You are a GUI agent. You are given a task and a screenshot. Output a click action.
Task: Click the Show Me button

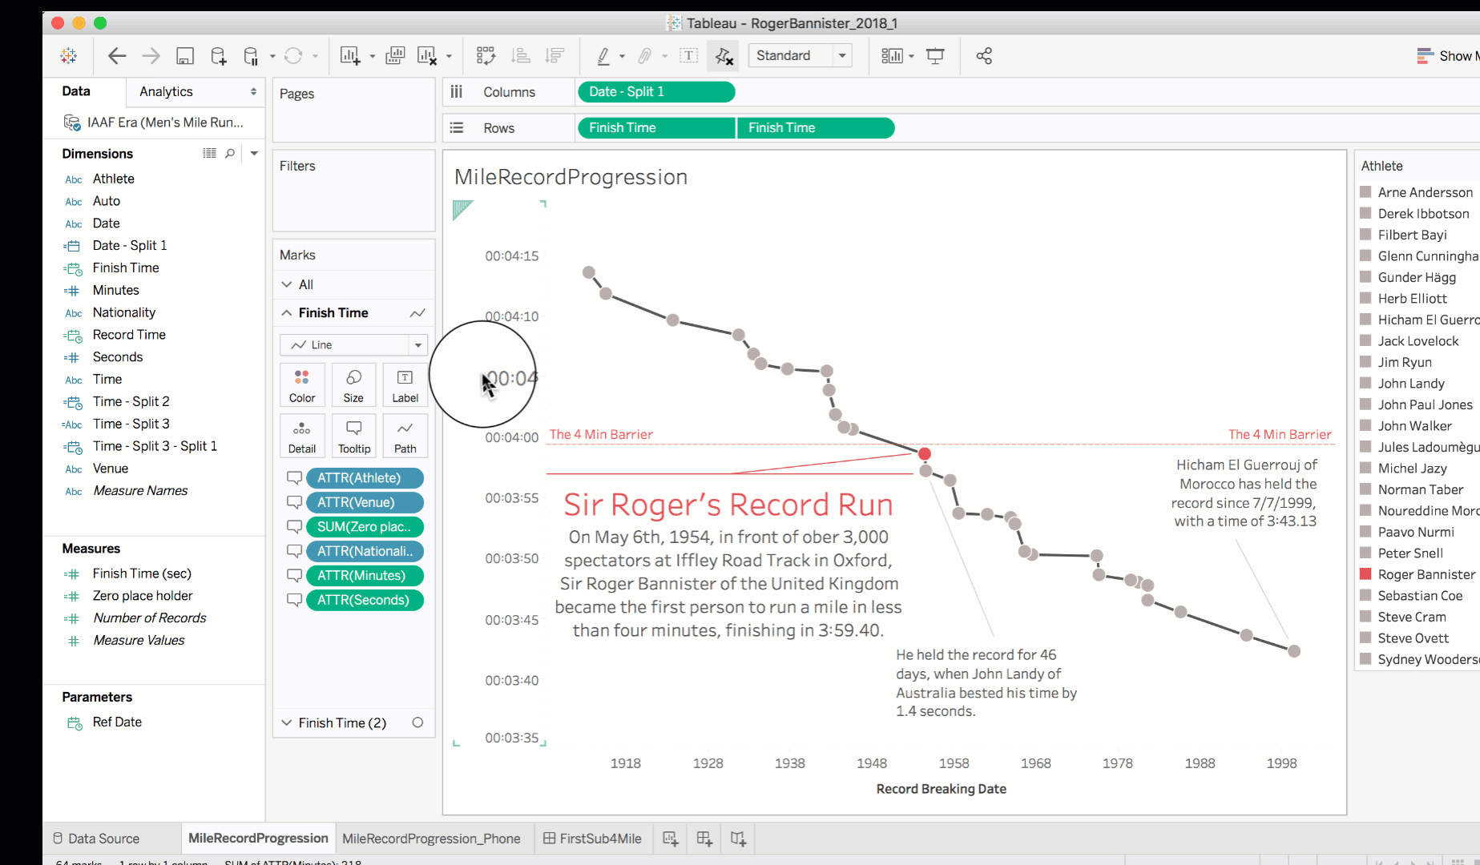click(x=1450, y=55)
